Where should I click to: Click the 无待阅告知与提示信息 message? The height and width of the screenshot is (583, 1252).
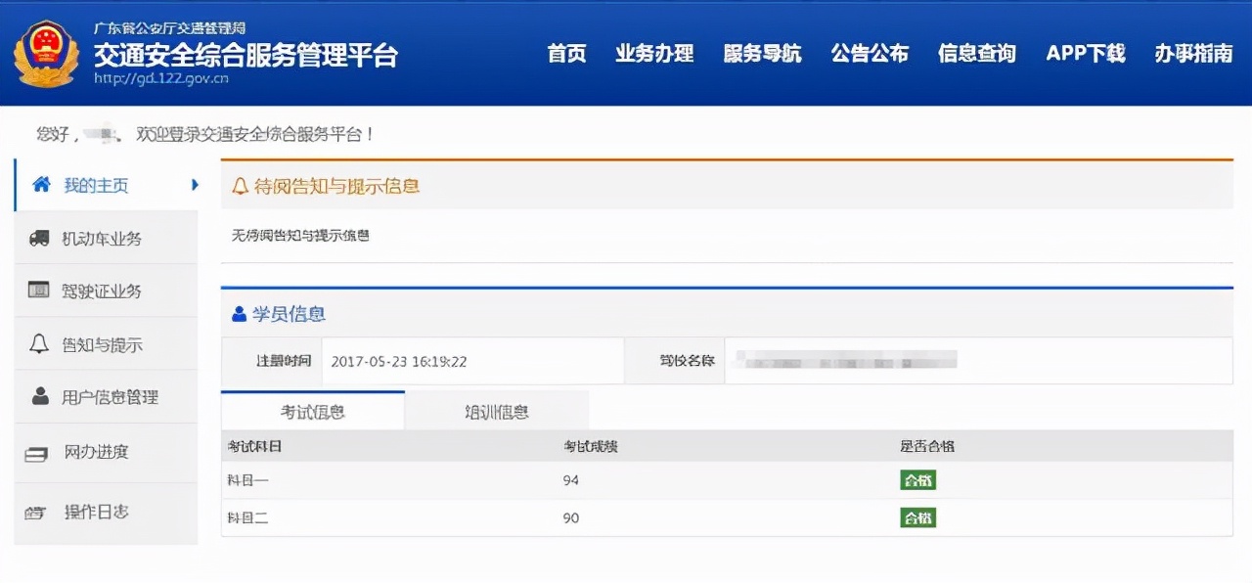click(x=300, y=236)
